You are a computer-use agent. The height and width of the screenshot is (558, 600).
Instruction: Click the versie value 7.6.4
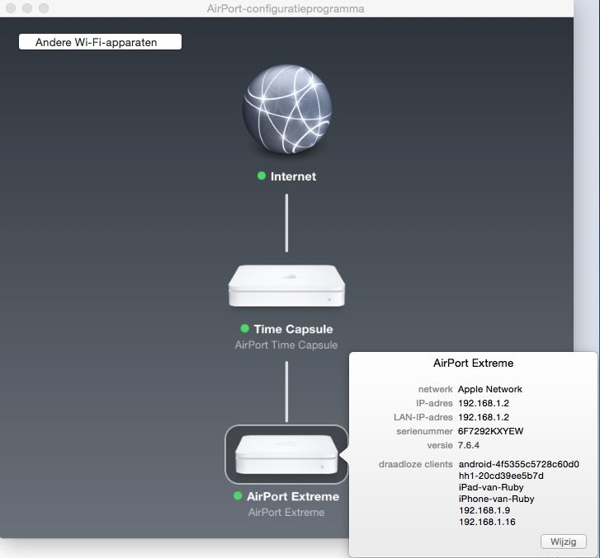pos(470,445)
